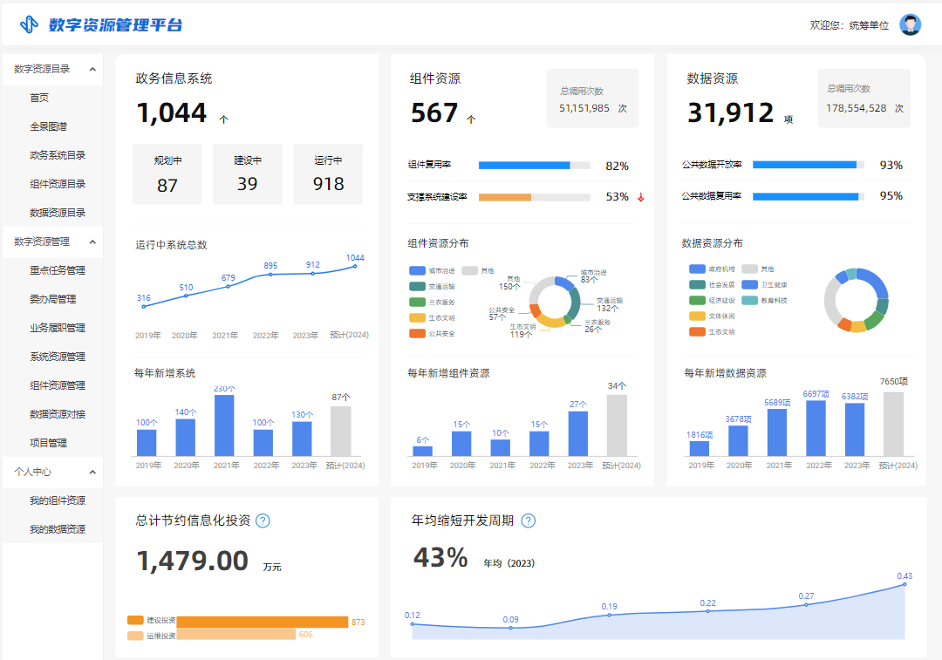Toggle 公共安全 legend item

coord(432,333)
